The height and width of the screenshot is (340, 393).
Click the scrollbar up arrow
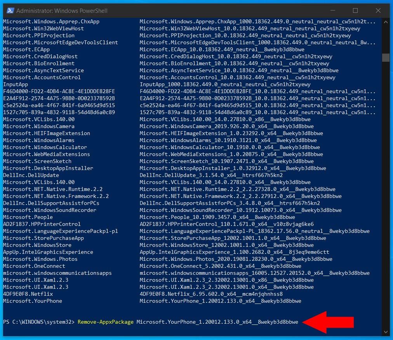click(x=386, y=22)
